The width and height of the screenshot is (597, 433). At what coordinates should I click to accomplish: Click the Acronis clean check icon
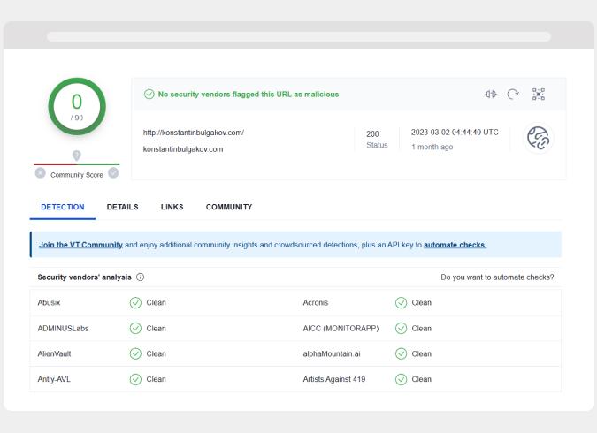(401, 303)
